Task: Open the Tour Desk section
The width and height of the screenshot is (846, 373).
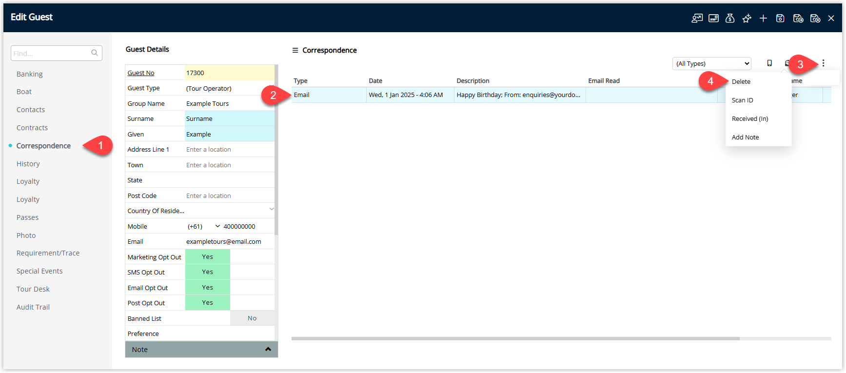Action: click(x=33, y=289)
